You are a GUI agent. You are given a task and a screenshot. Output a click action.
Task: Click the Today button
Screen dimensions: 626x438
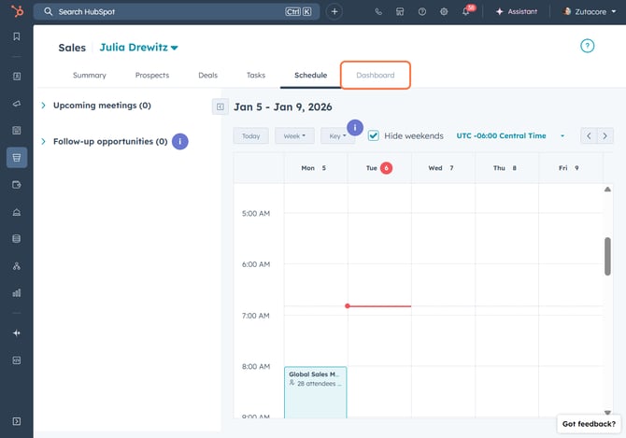(x=250, y=135)
